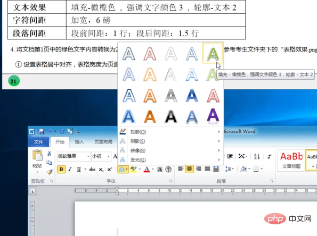Click the strikethrough abc icon
Screen dimensions: 317x236
[x=92, y=169]
